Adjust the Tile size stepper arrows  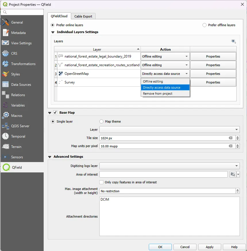(x=238, y=138)
